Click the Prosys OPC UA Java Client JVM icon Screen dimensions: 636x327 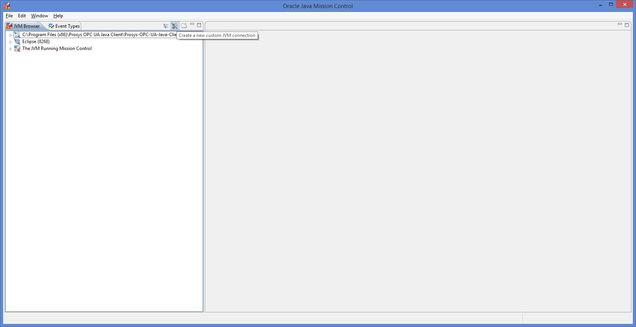point(17,35)
